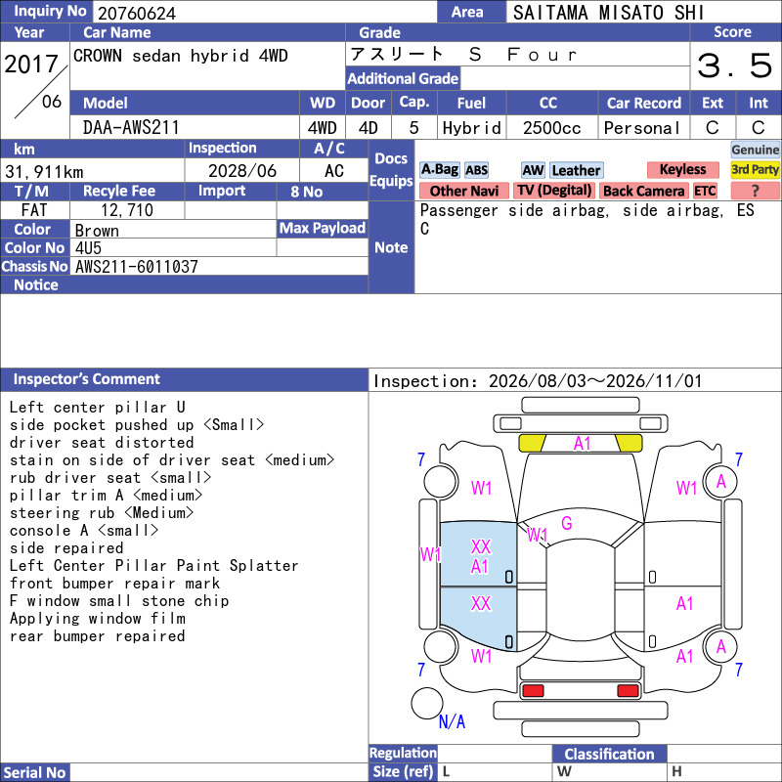Click the Regulation label

(x=403, y=753)
